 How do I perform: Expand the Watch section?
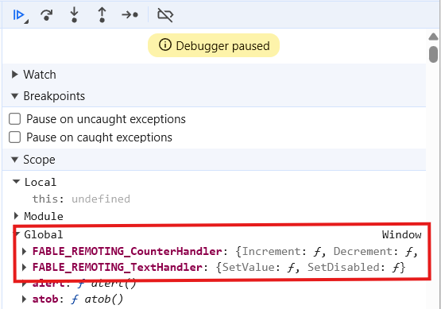15,75
